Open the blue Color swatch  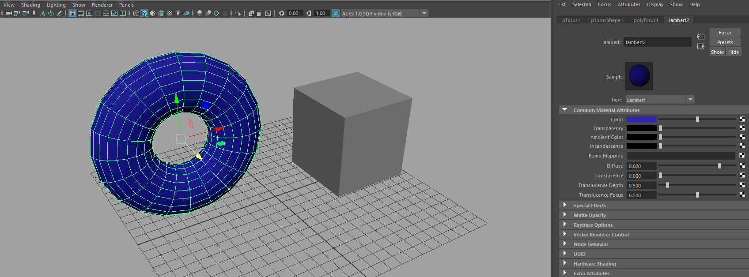click(x=642, y=120)
